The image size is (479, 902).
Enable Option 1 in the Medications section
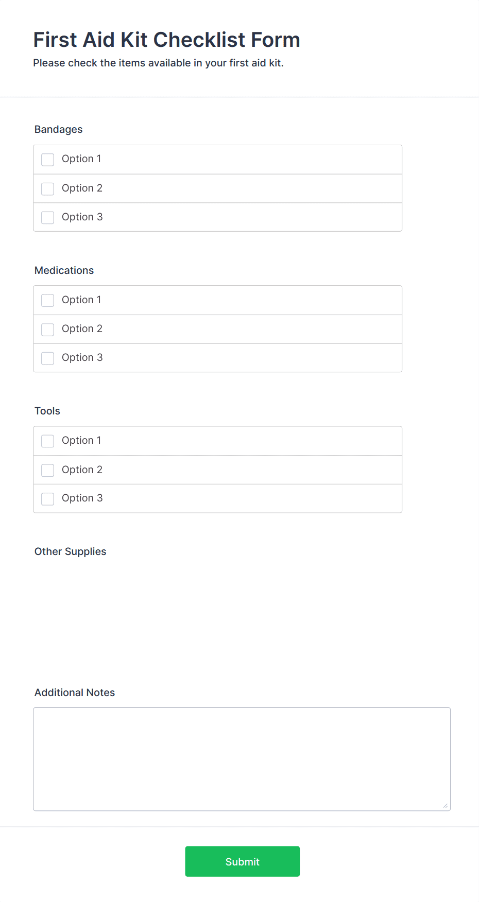tap(47, 300)
